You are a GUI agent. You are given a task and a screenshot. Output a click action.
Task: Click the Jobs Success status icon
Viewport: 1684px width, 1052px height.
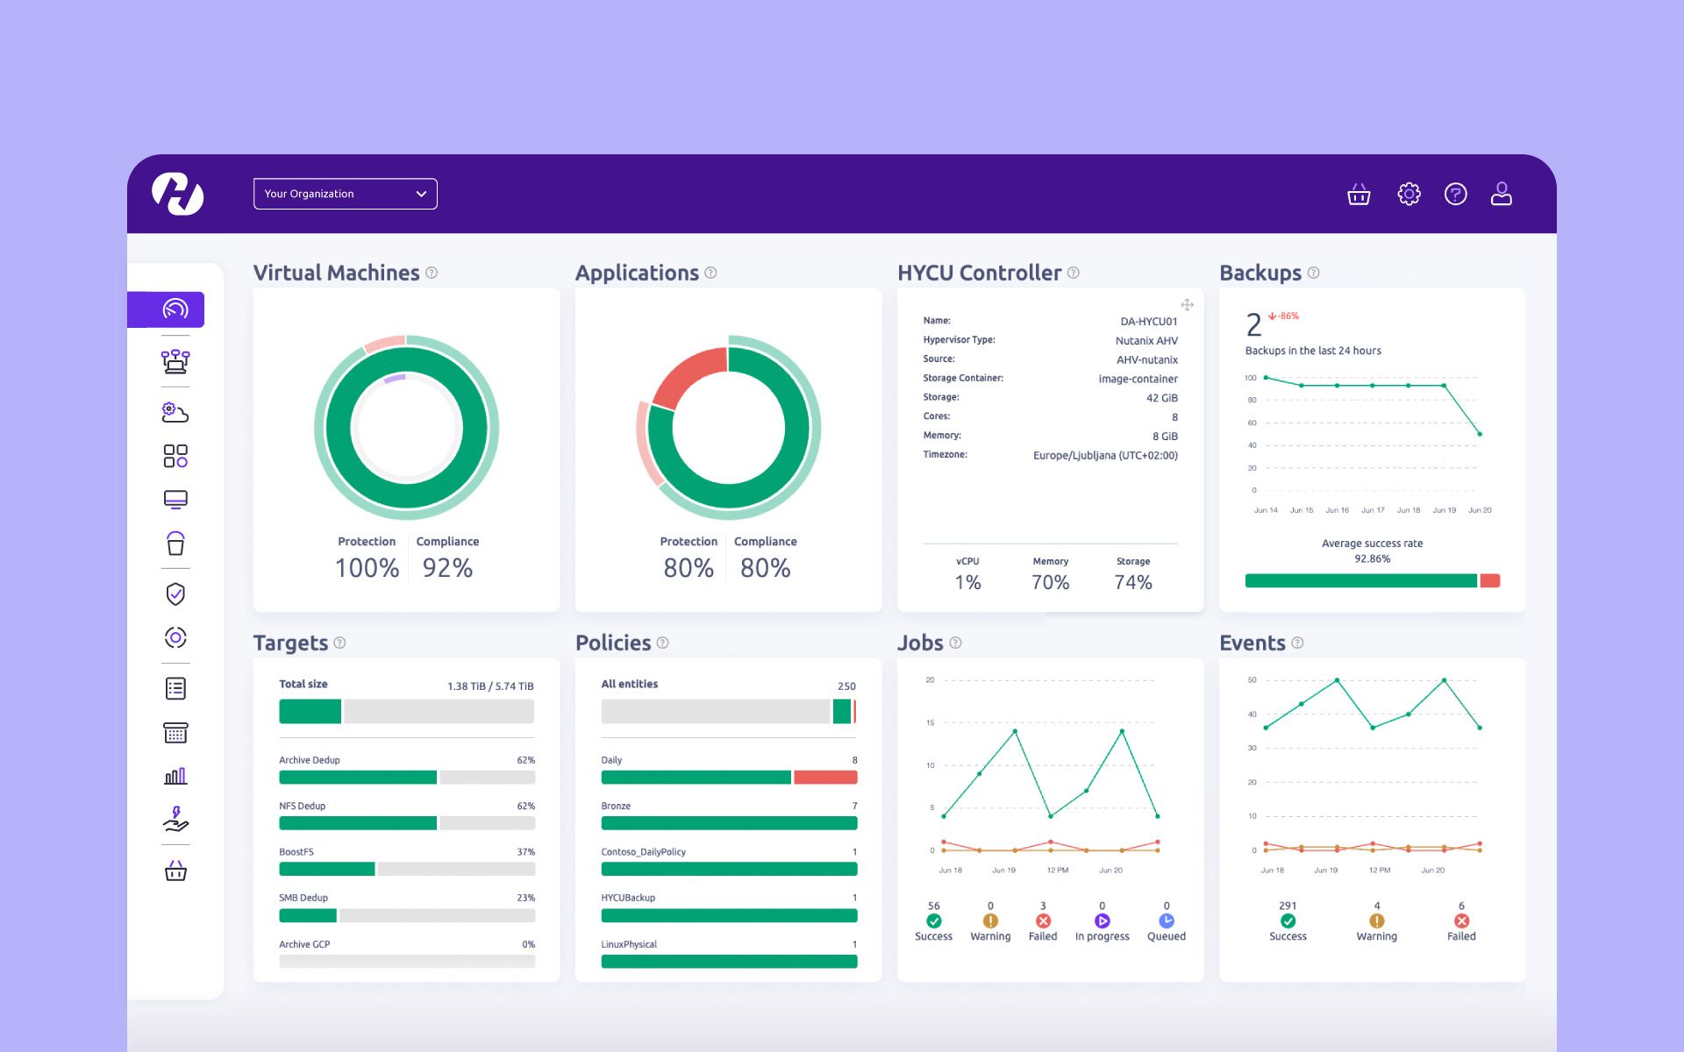[x=933, y=920]
